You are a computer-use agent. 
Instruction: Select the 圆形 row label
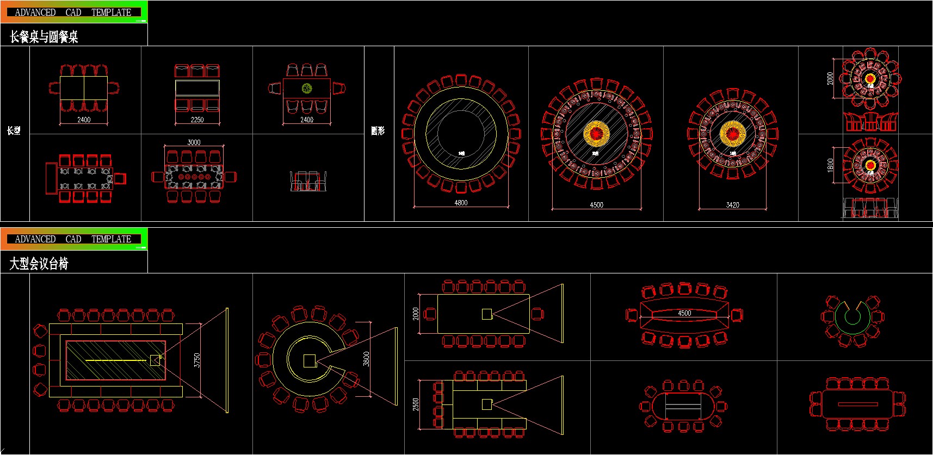pos(378,131)
